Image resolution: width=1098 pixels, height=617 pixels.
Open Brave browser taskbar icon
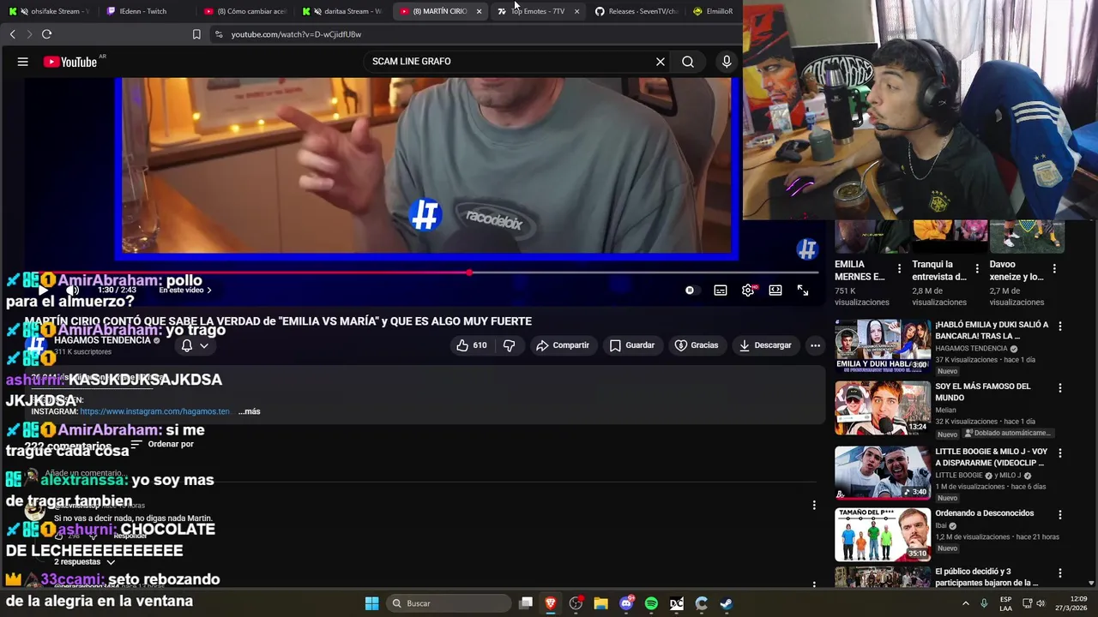tap(551, 603)
